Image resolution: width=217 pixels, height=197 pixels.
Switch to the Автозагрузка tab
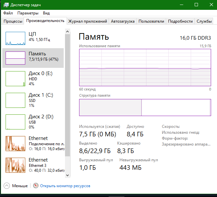(122, 21)
